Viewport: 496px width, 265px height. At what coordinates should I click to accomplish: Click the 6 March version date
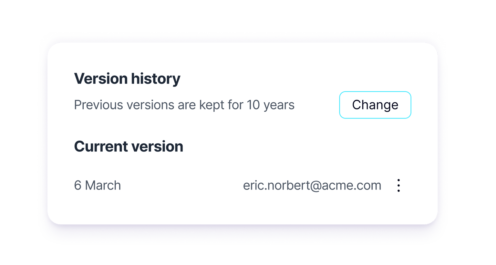point(98,186)
